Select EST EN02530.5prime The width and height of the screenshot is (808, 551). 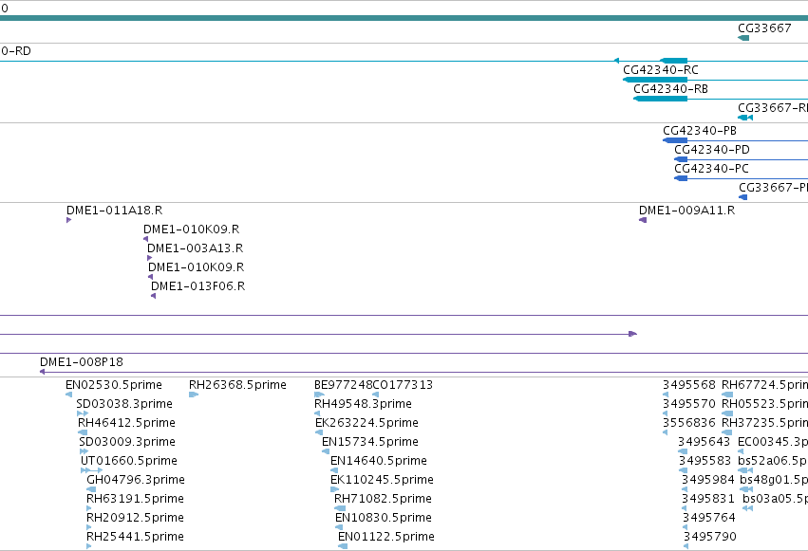coord(114,385)
